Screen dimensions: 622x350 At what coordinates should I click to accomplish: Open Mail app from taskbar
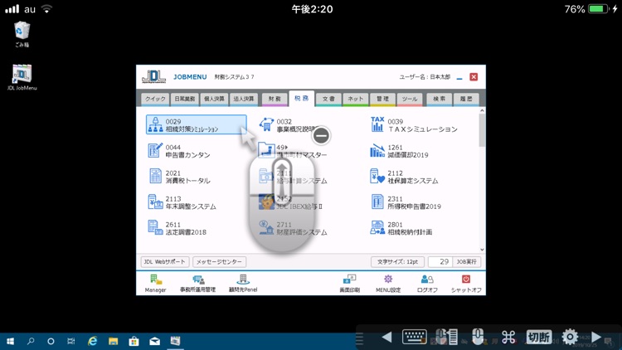(155, 341)
